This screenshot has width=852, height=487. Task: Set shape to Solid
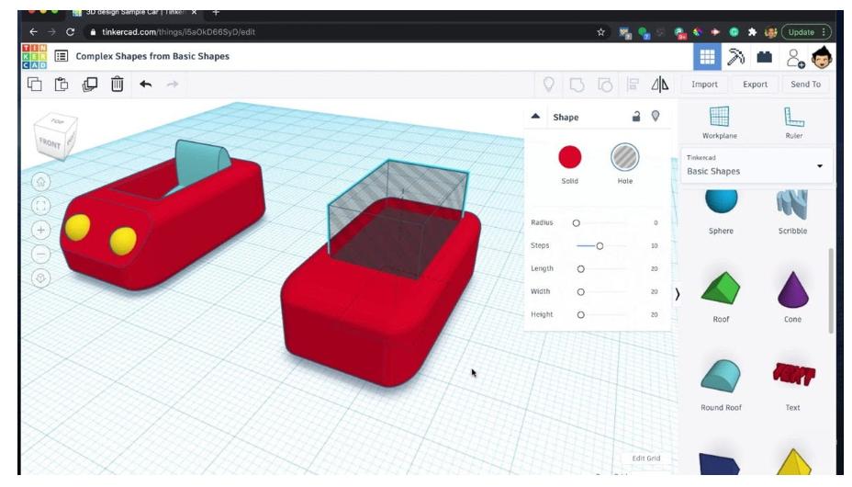click(x=569, y=158)
